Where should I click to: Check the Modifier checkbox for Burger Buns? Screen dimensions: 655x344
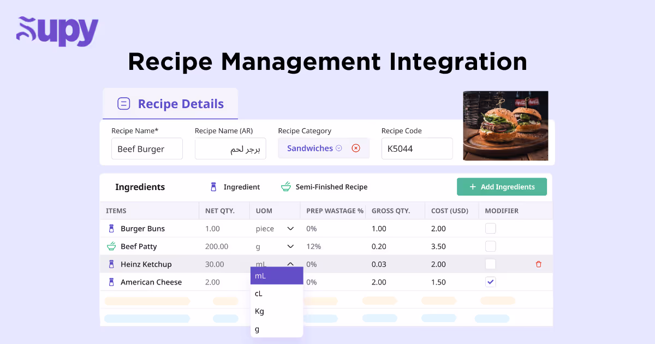[x=490, y=228]
